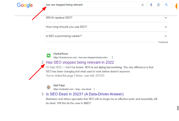Open "Is SEO Dead in 2023?" result
This screenshot has width=179, height=121.
(x=85, y=94)
